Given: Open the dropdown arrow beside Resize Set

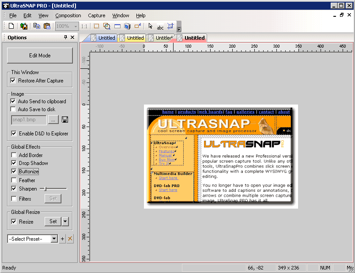Looking at the screenshot, I should tap(65, 221).
